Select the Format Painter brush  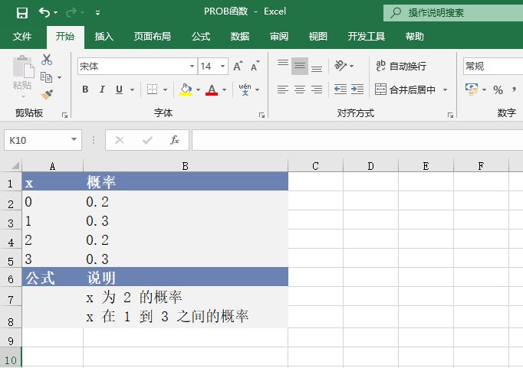tap(47, 94)
